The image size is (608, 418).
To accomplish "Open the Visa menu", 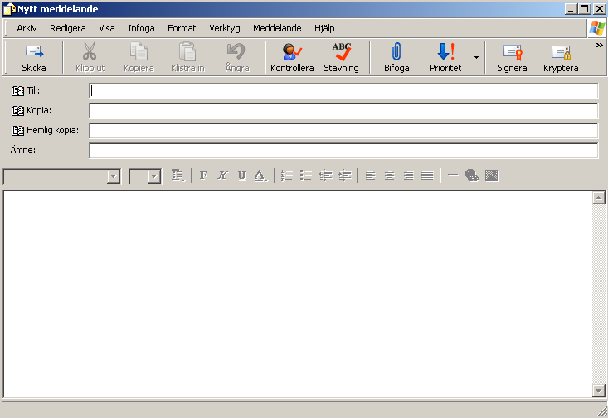I will (107, 28).
